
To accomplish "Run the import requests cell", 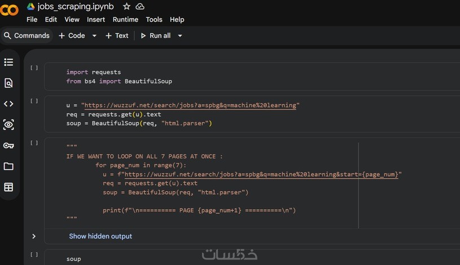I will point(34,68).
